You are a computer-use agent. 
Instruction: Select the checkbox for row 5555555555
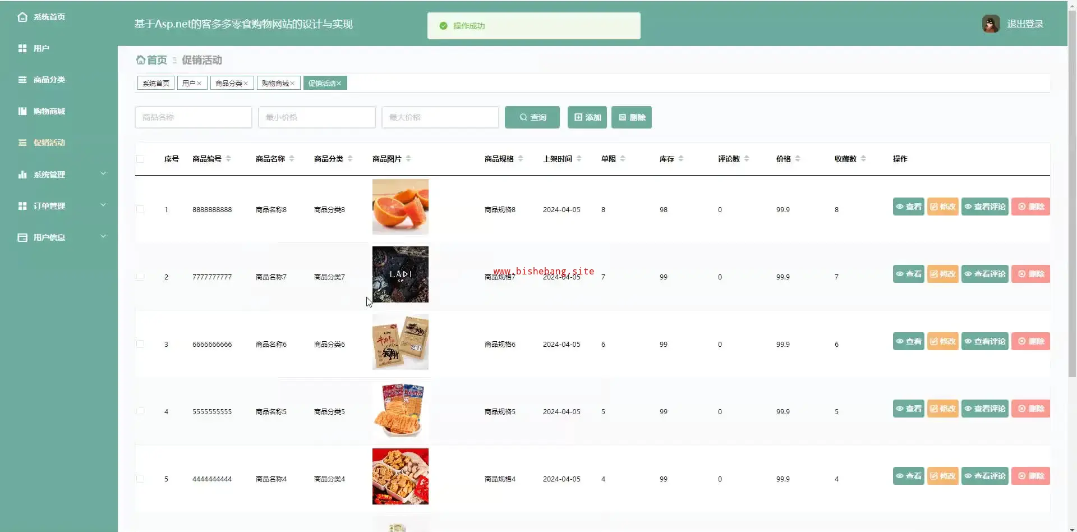coord(140,411)
